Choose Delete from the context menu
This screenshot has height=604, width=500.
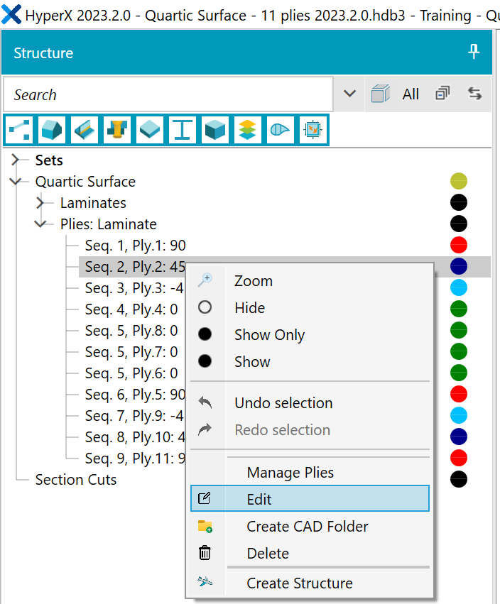click(x=268, y=553)
